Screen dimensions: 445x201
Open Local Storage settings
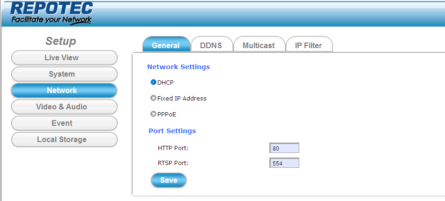64,140
